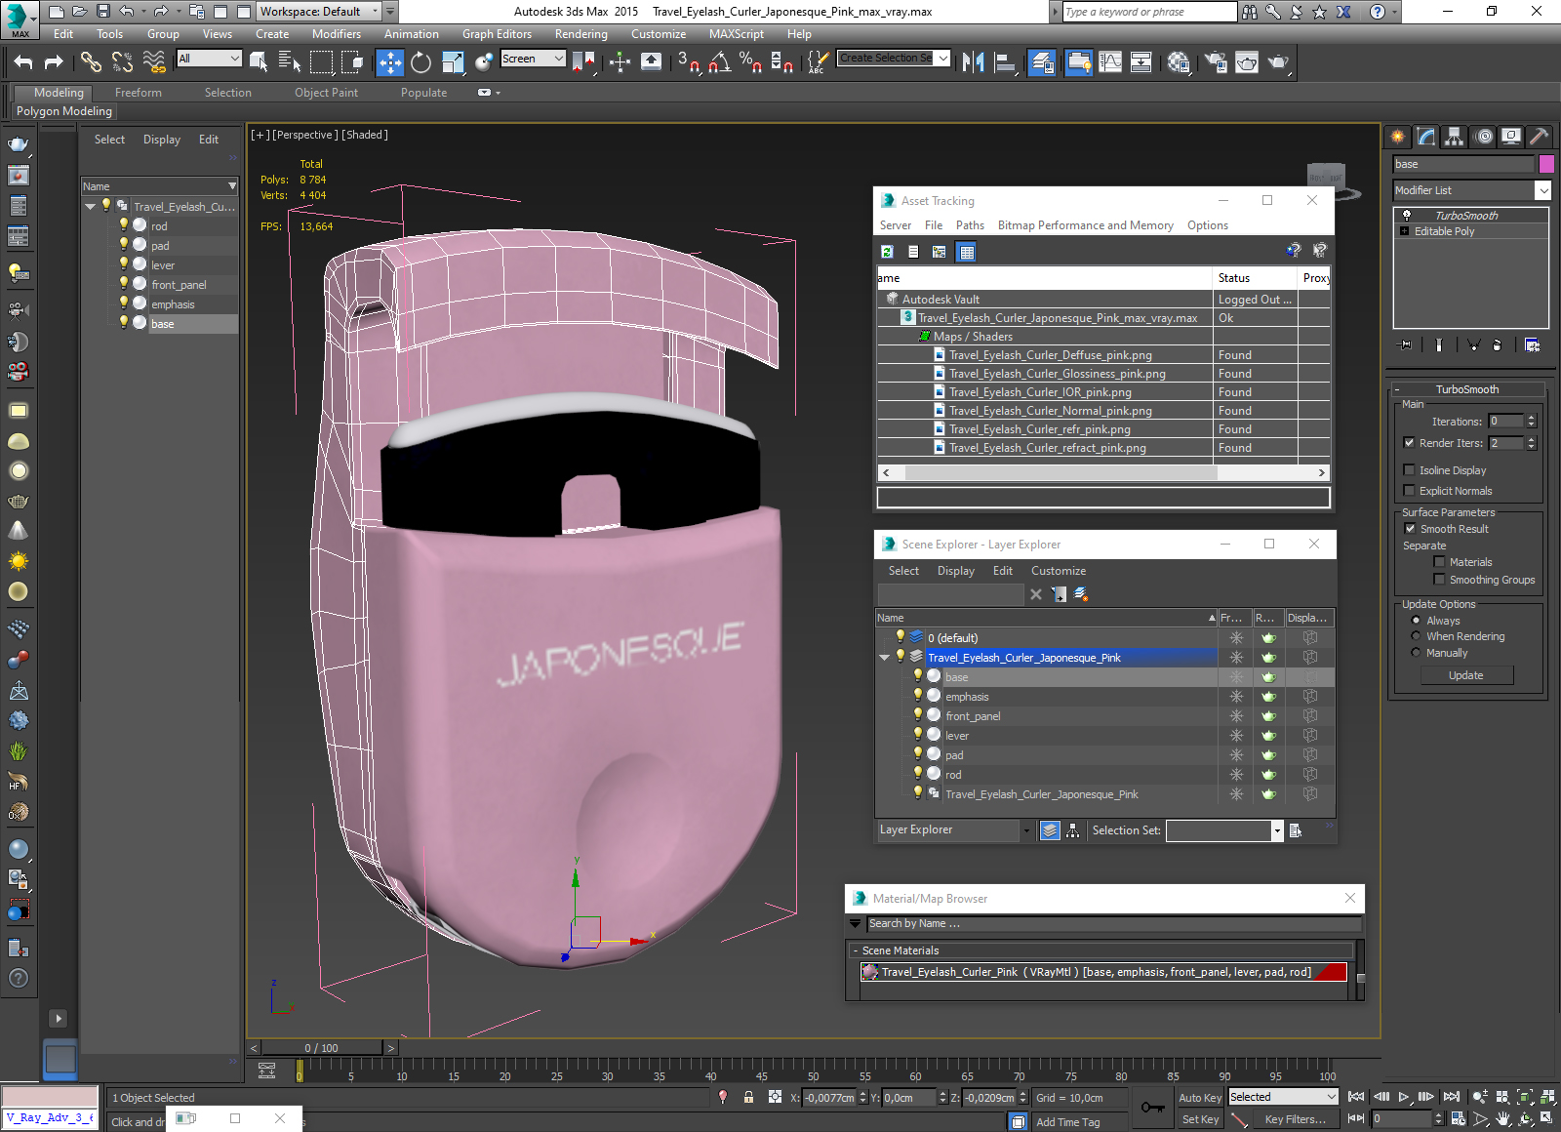The image size is (1561, 1132).
Task: Open Key Filters dialog
Action: tap(1295, 1119)
